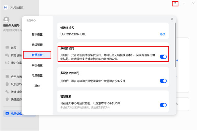The height and width of the screenshot is (131, 198).
Task: Select the 智慧互联 tab
Action: coord(37,55)
